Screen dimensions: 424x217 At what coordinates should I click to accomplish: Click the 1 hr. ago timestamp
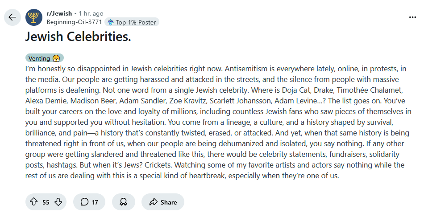[91, 13]
